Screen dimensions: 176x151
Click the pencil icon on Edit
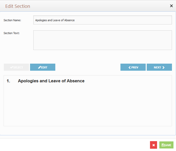click(39, 67)
